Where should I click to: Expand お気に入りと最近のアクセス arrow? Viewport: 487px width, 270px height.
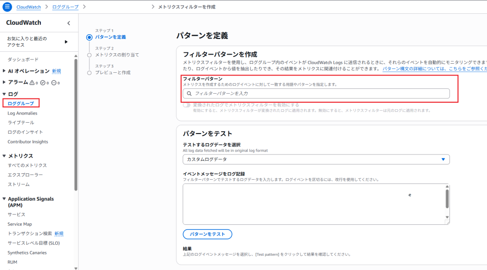pos(66,42)
